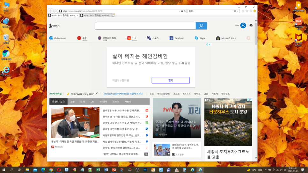
Task: Click the msn logo
Action: [54, 26]
